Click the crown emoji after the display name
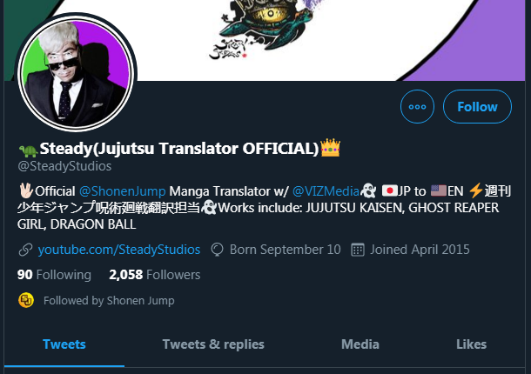 [x=330, y=148]
